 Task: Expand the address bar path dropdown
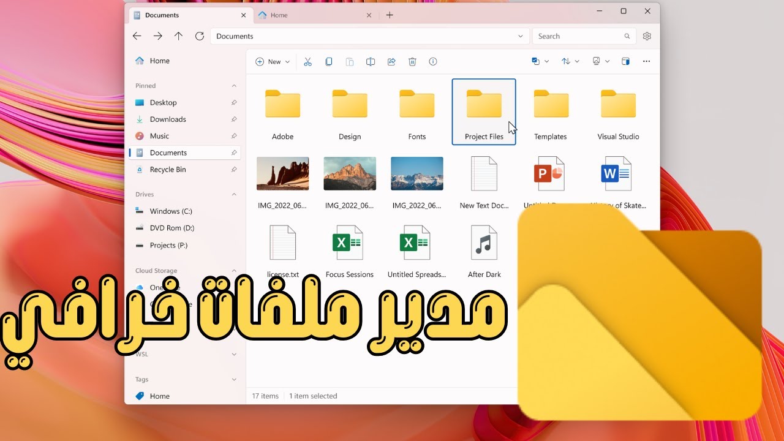pyautogui.click(x=521, y=36)
